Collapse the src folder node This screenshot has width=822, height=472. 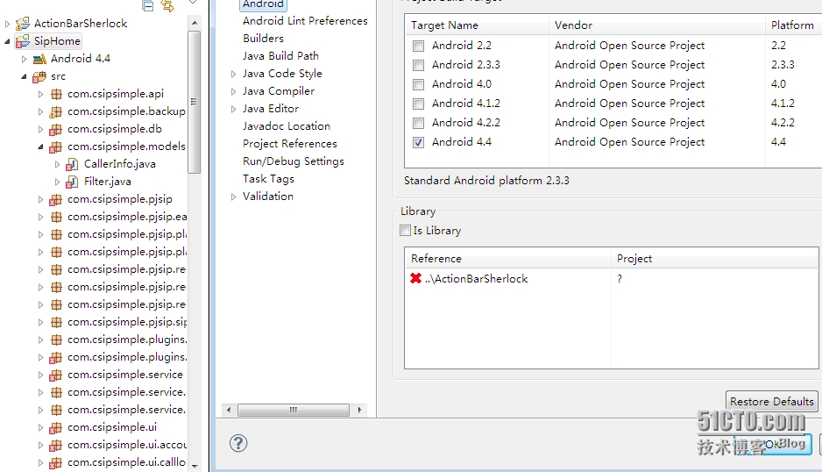click(x=25, y=76)
